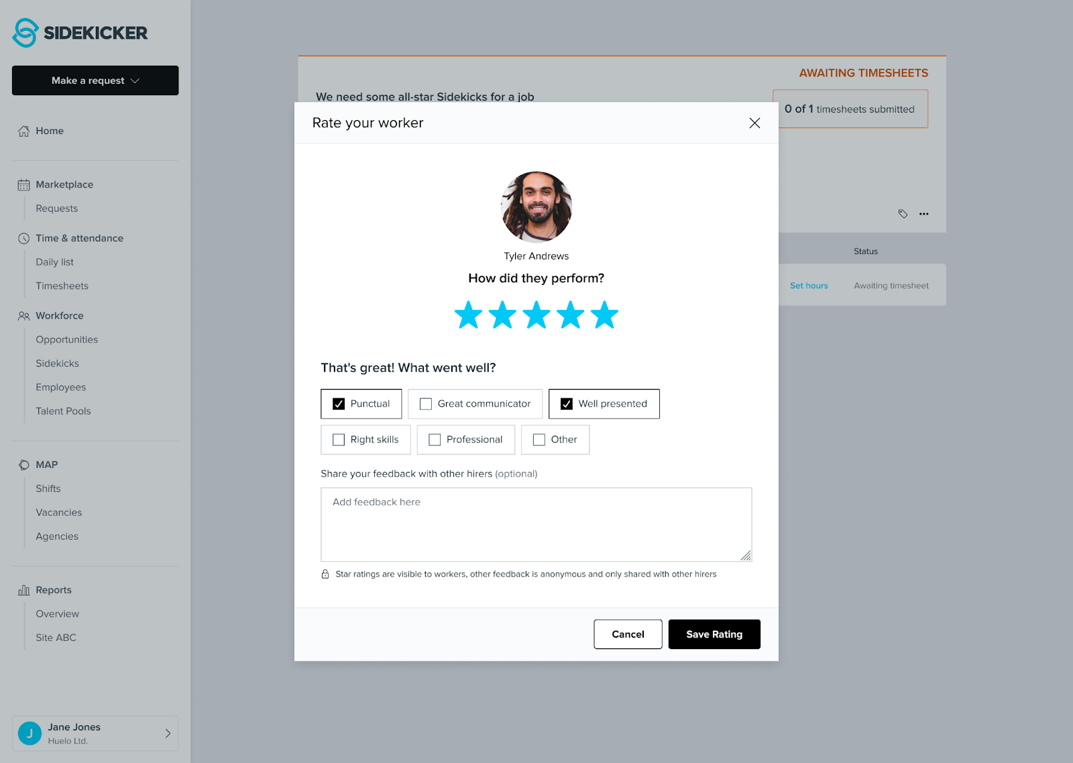The height and width of the screenshot is (763, 1073).
Task: Open the Reports section
Action: (x=54, y=590)
